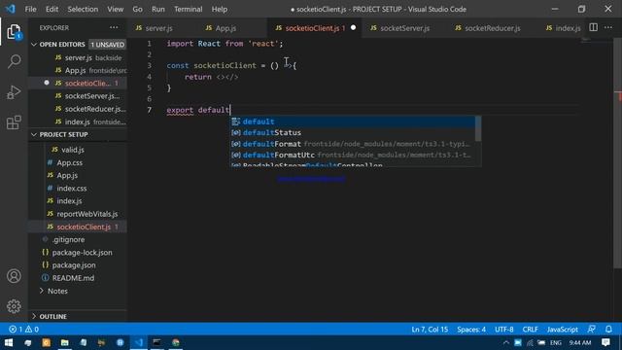Open server.js in Open Editors list
622x350 pixels.
[x=78, y=57]
